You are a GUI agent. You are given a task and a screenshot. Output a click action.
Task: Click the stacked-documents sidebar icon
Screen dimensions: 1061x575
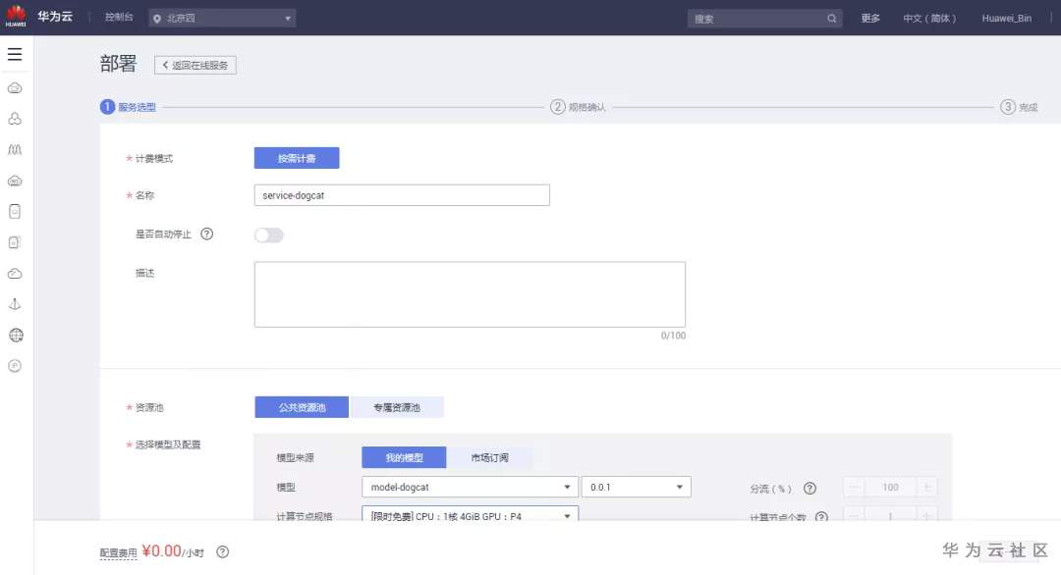15,242
